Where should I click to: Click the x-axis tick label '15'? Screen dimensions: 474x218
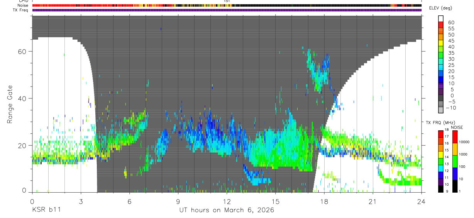[276, 201]
